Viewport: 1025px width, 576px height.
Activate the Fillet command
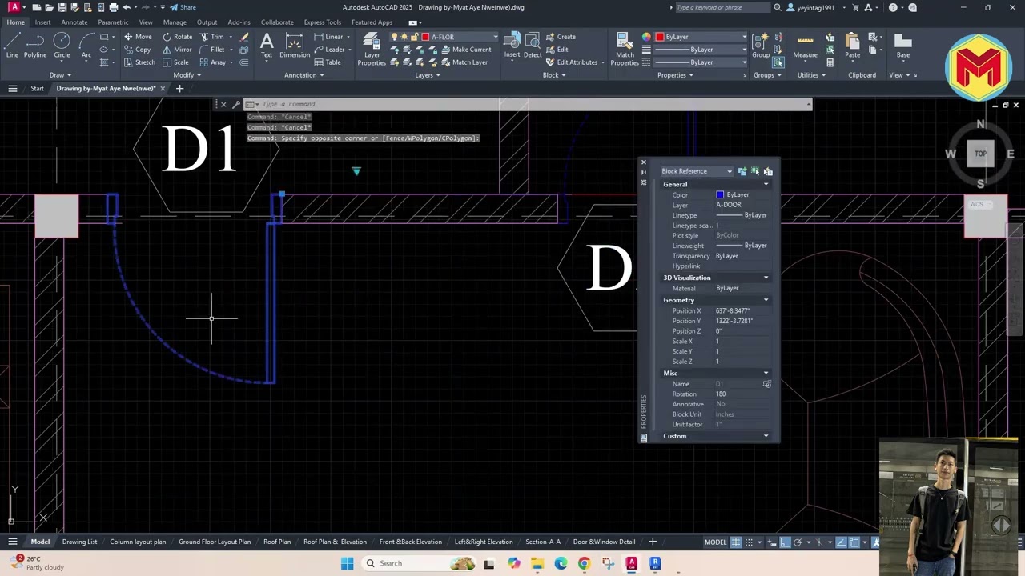[x=211, y=50]
